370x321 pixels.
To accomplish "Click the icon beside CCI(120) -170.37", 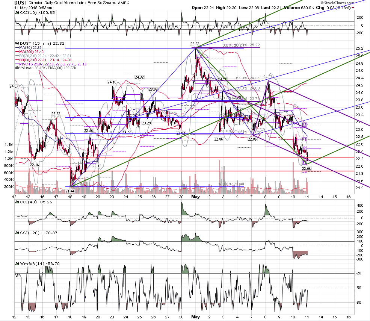I will pos(17,233).
